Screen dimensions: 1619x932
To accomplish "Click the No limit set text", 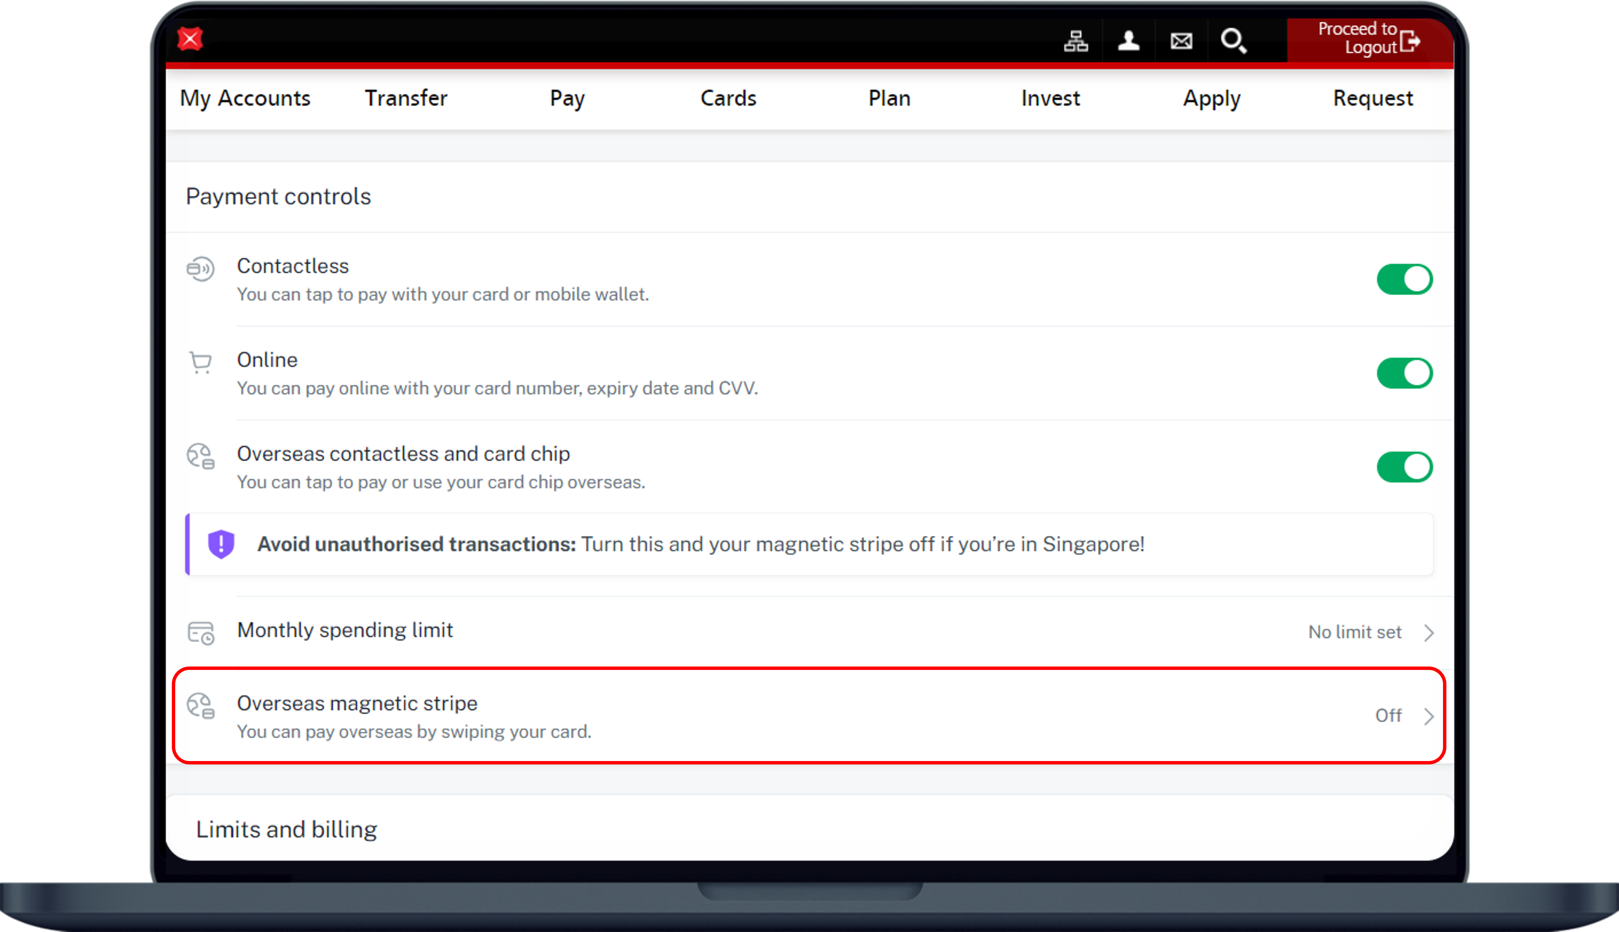I will coord(1354,632).
